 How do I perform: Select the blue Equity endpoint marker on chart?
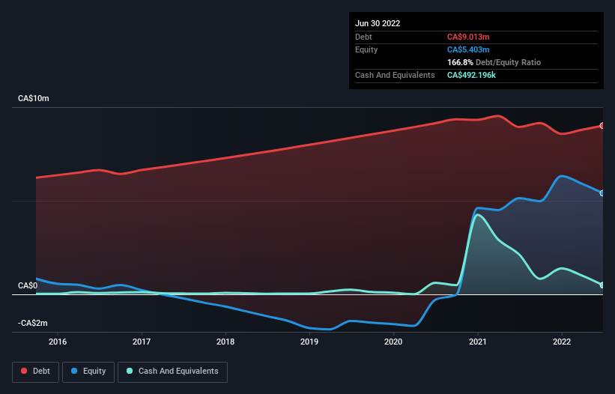coord(602,193)
